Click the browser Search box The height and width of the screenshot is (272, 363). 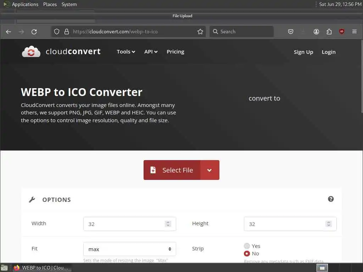(x=241, y=32)
